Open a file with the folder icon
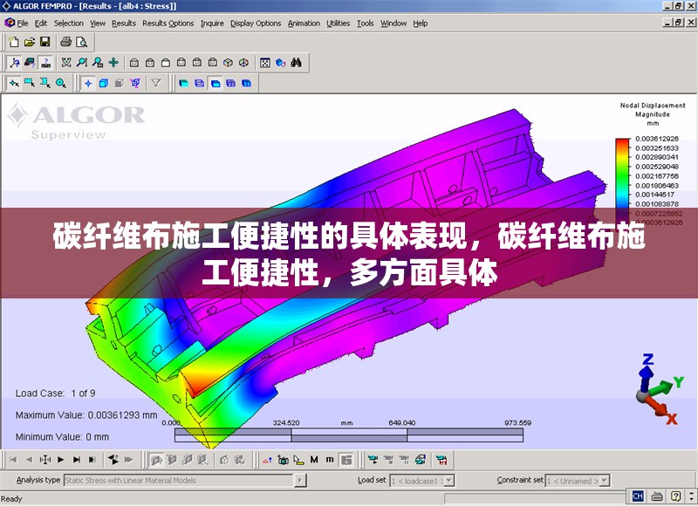 [30, 42]
